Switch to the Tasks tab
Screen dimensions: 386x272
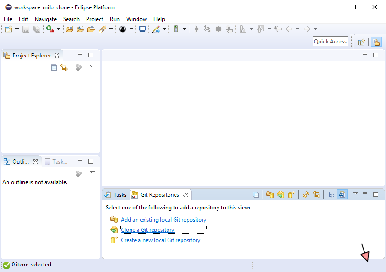tap(116, 195)
